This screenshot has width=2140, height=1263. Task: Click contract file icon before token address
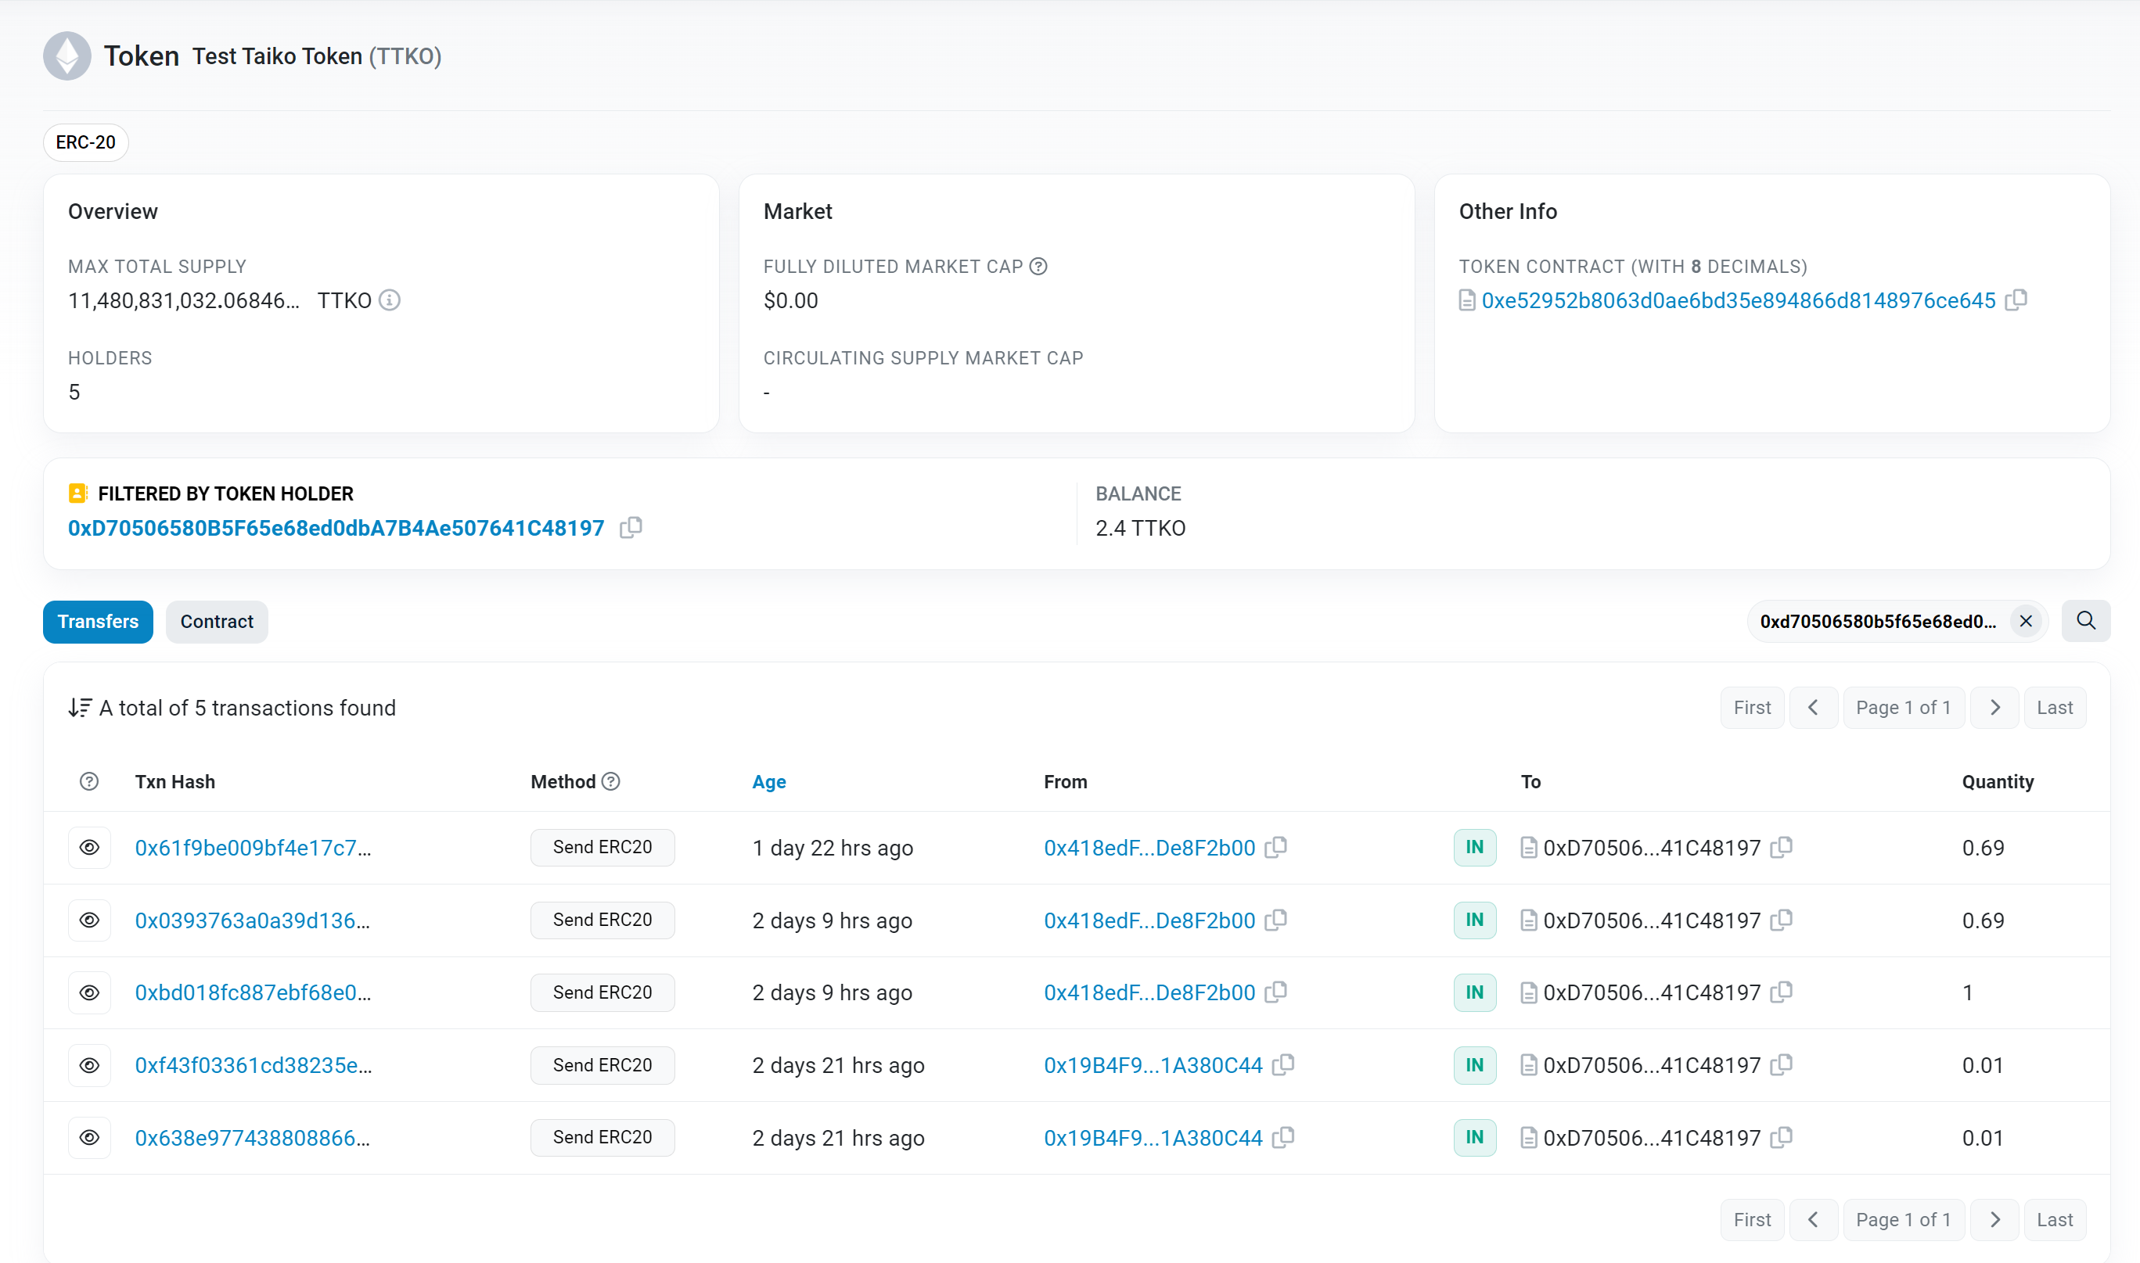(1466, 300)
